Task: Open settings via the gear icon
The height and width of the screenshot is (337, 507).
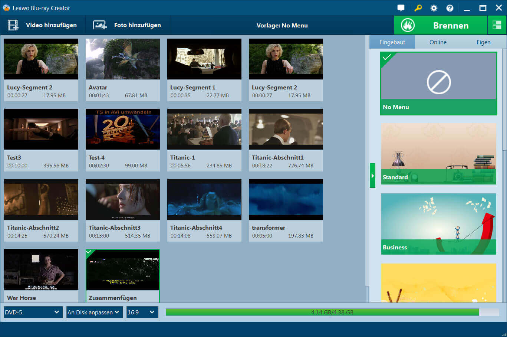Action: point(434,8)
